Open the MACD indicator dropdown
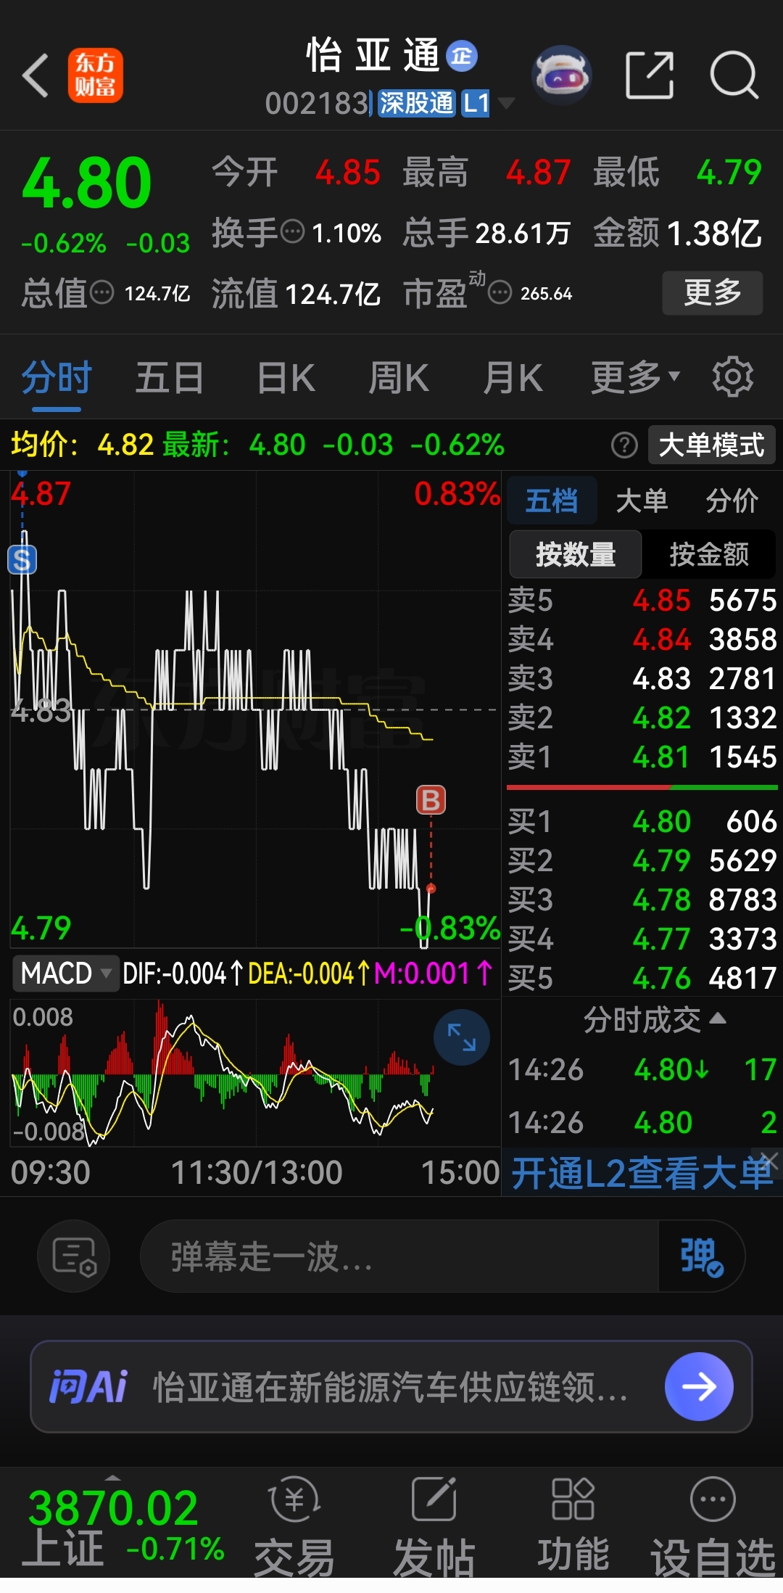The image size is (783, 1593). 65,973
